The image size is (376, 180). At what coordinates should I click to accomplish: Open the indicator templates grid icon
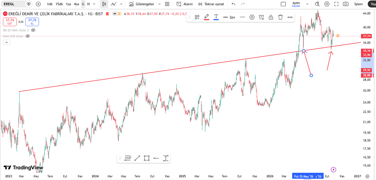[x=167, y=4]
